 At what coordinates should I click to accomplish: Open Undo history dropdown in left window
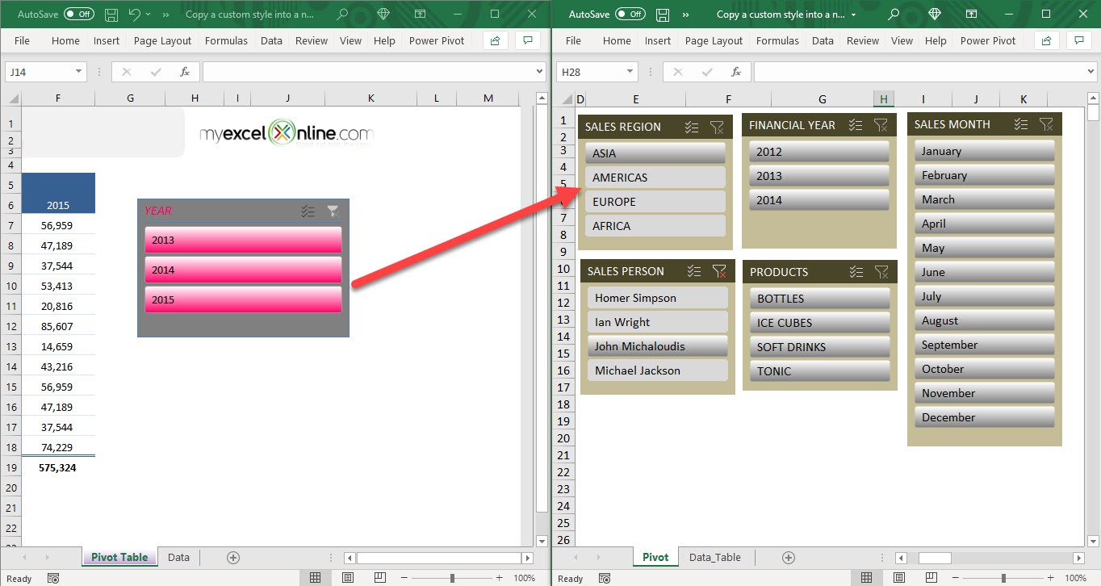pyautogui.click(x=149, y=15)
